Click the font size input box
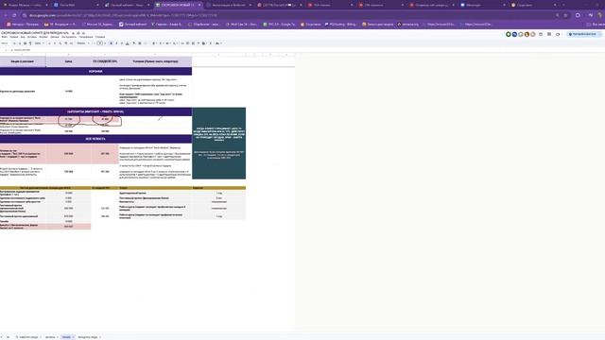Viewport: 605px width, 340px height. [100, 43]
